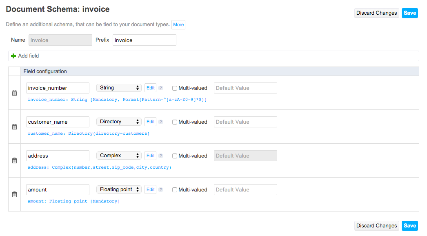Image resolution: width=427 pixels, height=236 pixels.
Task: Expand the Floating point type dropdown
Action: tap(119, 189)
